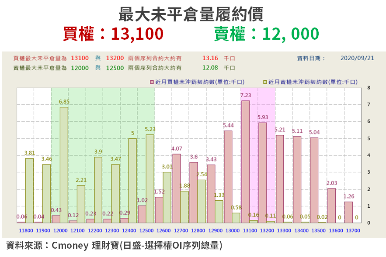This screenshot has width=386, height=257.
Task: Click the put bar labeled 3.46
Action: click(46, 194)
